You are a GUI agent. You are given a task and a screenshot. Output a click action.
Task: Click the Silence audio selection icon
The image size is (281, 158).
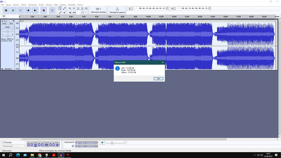74,13
